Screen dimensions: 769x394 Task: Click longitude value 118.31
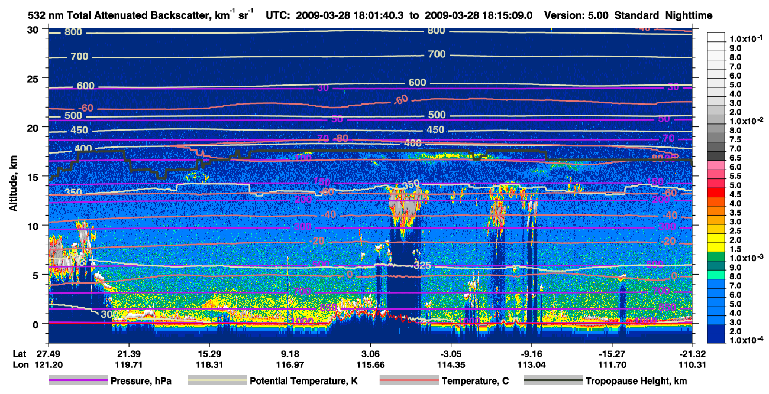(209, 364)
